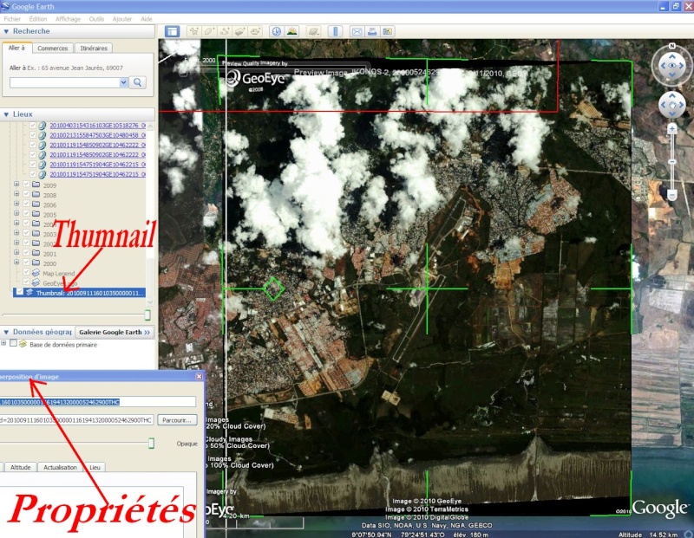This screenshot has height=538, width=694.
Task: Uncheck the selected Thumbnail row checkbox
Action: (19, 292)
